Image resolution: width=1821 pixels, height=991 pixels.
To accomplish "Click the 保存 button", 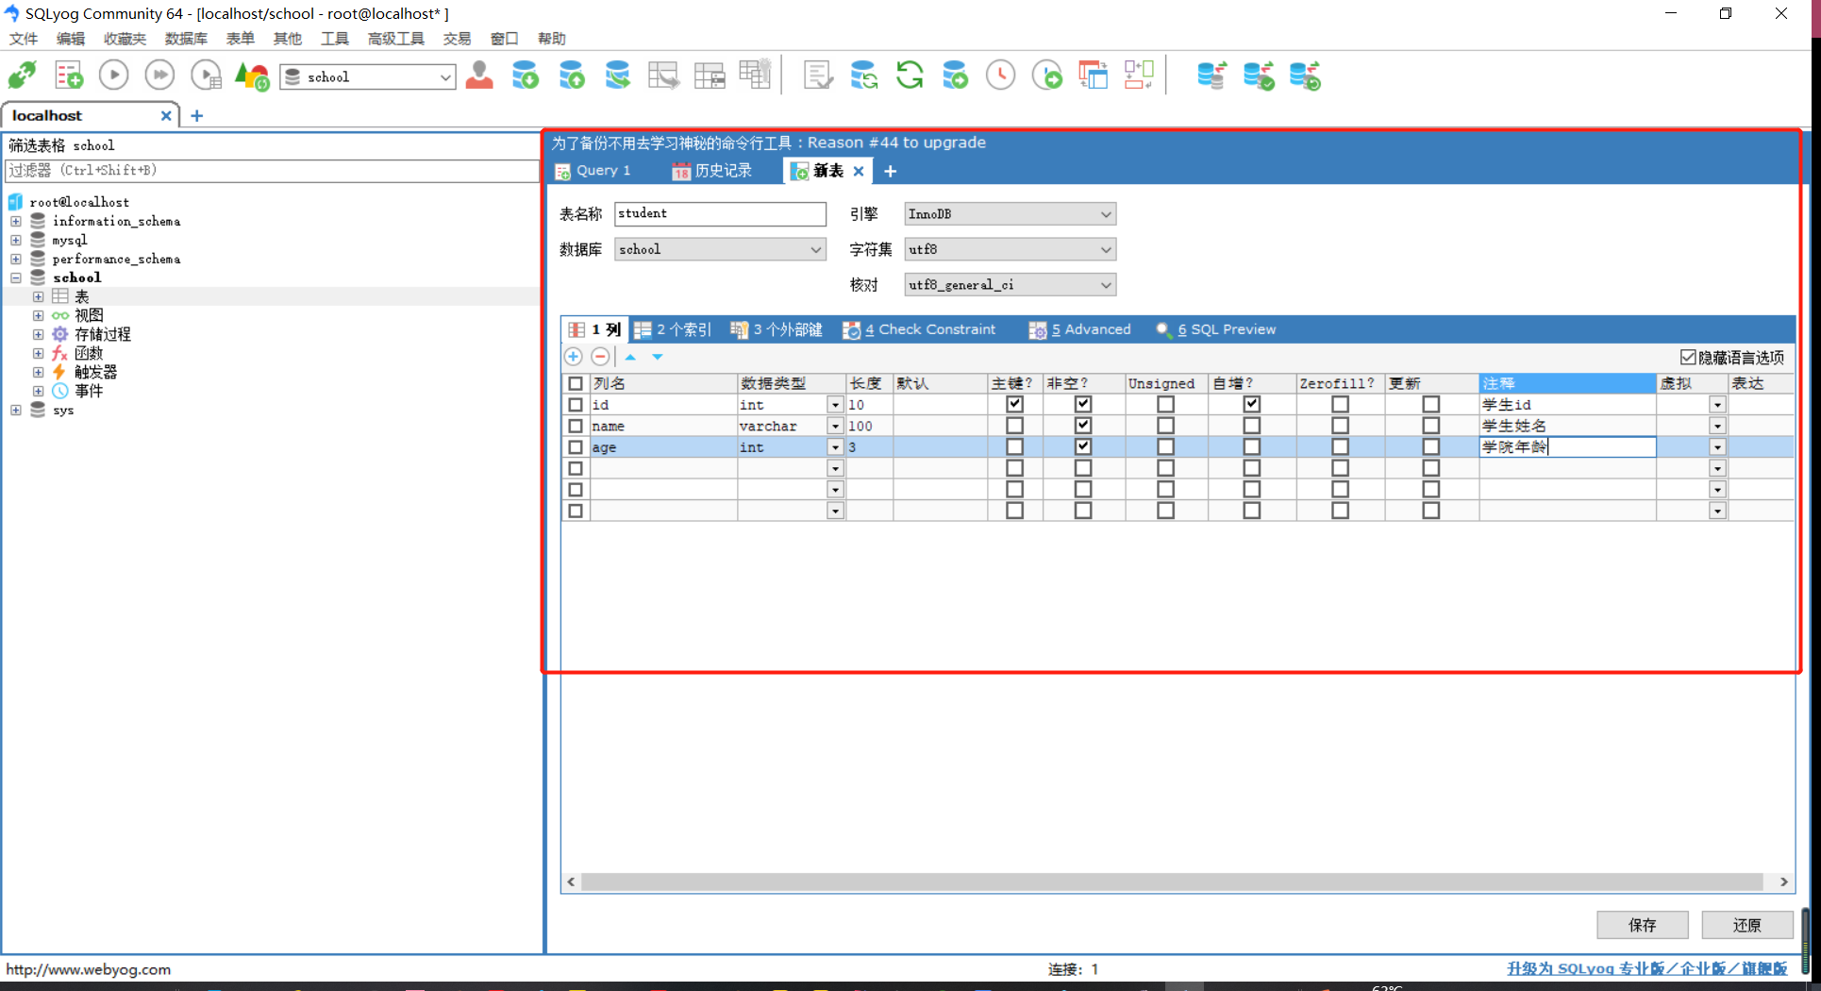I will pyautogui.click(x=1642, y=925).
